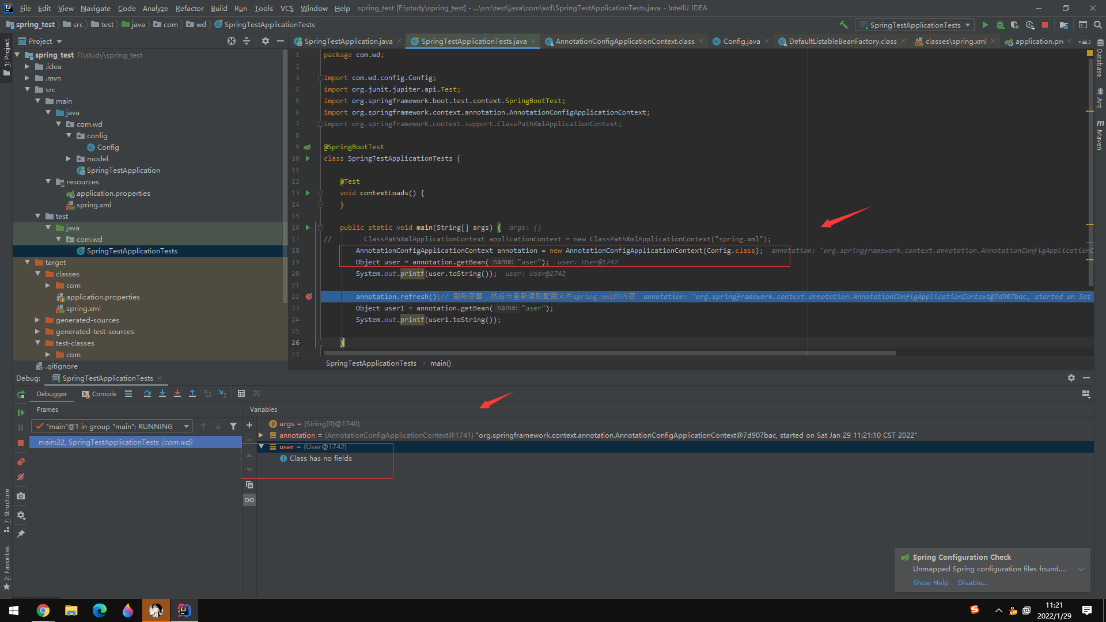1106x622 pixels.
Task: Click the Step Over debugger icon
Action: [x=147, y=394]
